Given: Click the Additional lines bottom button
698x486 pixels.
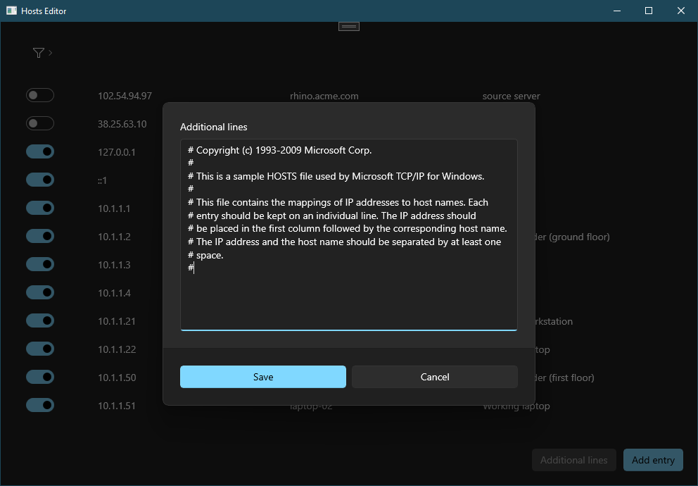Looking at the screenshot, I should point(573,460).
